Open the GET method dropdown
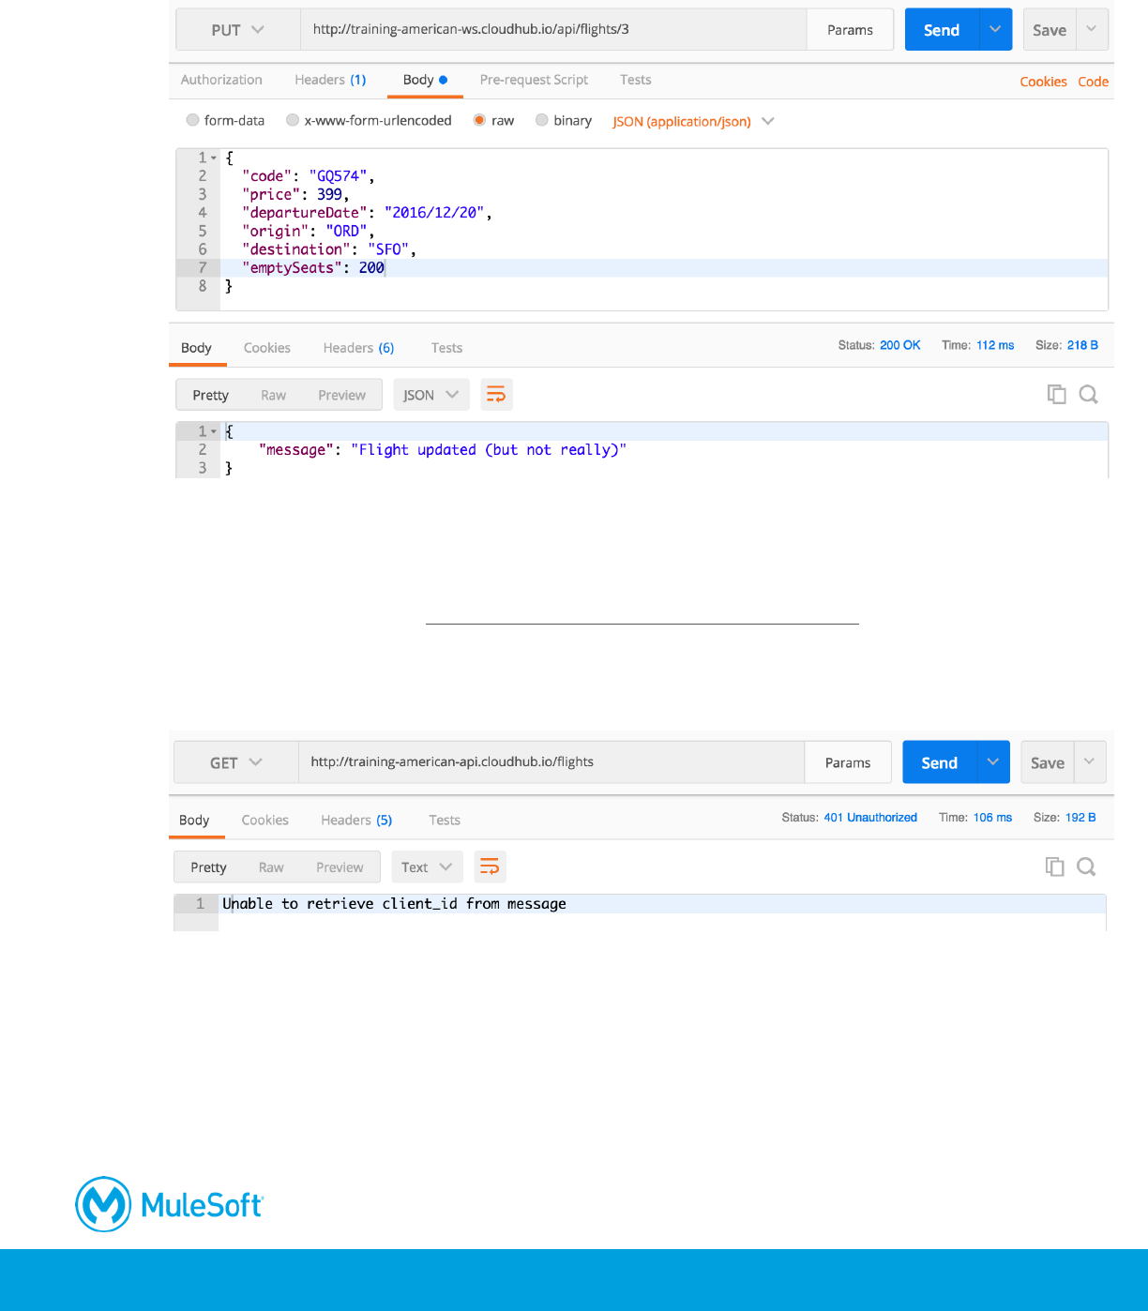This screenshot has height=1311, width=1148. point(236,763)
